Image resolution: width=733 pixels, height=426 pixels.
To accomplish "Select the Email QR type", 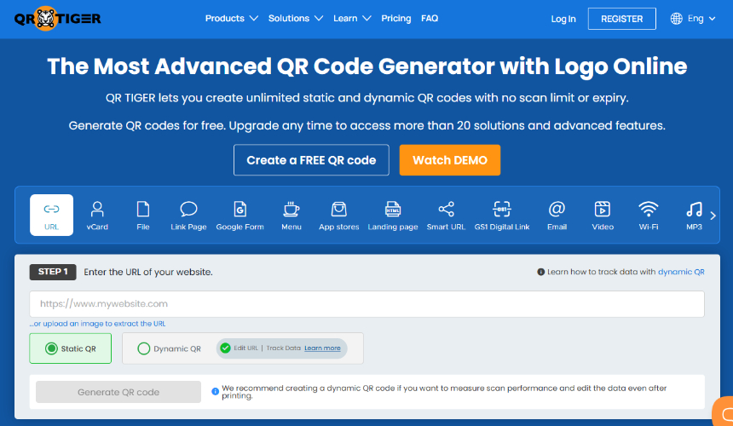I will [557, 215].
